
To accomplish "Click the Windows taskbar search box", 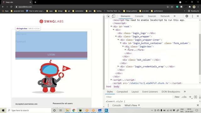I will [x=29, y=110].
